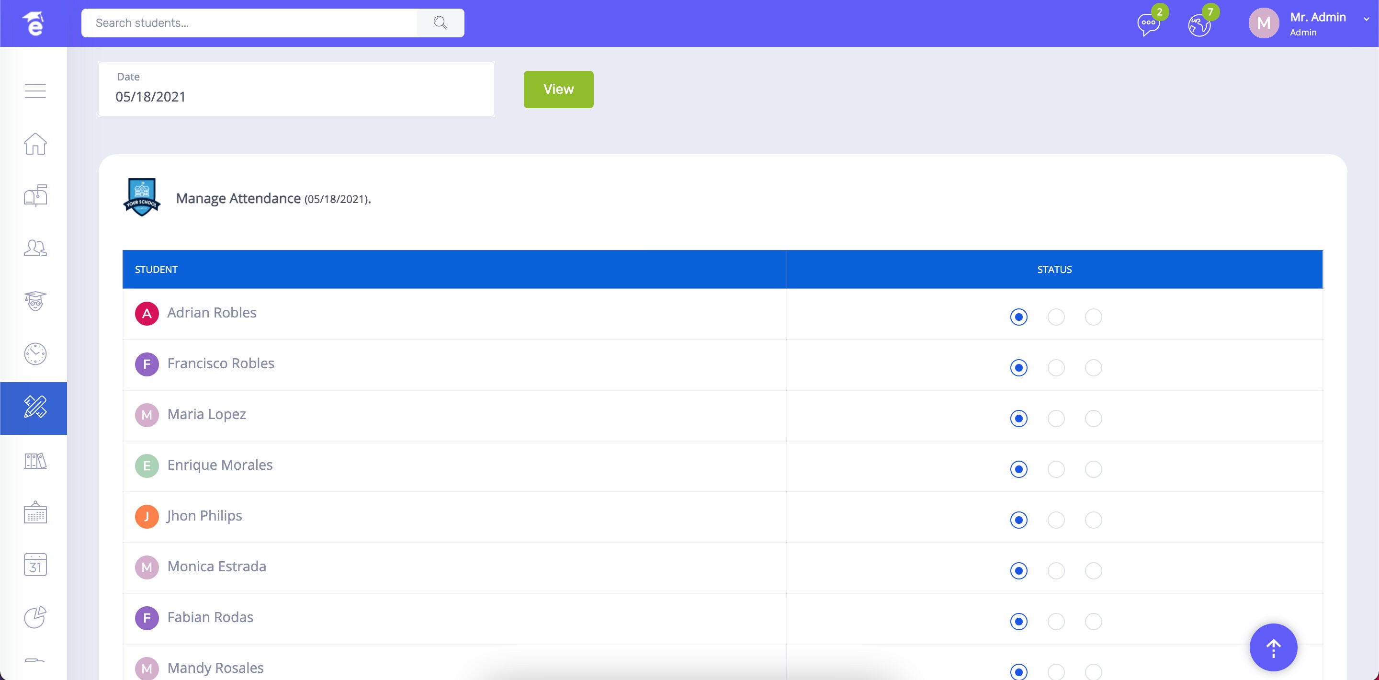Open the pie chart reports section
This screenshot has height=680, width=1379.
[x=34, y=617]
